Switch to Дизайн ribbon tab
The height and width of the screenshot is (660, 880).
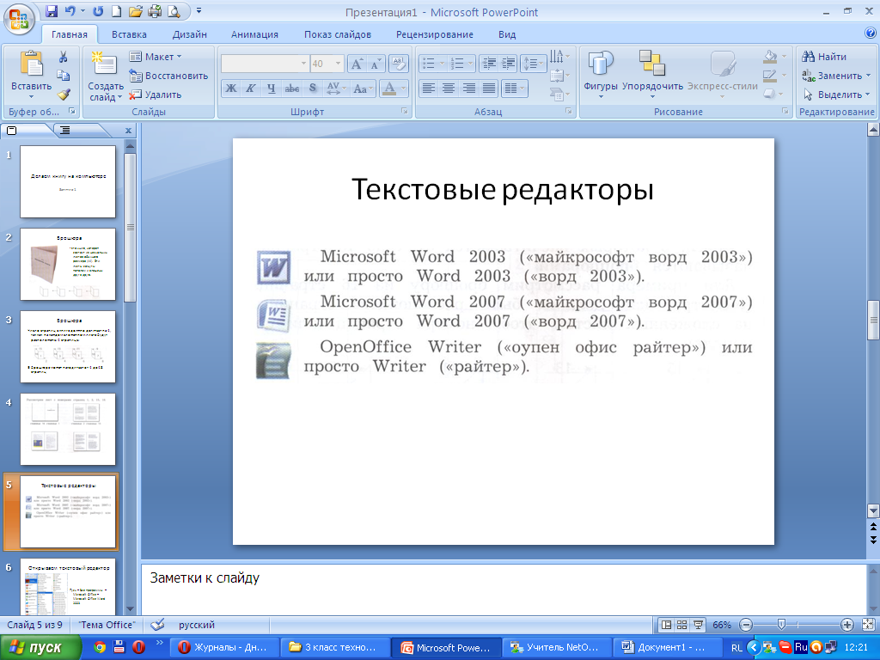point(190,34)
